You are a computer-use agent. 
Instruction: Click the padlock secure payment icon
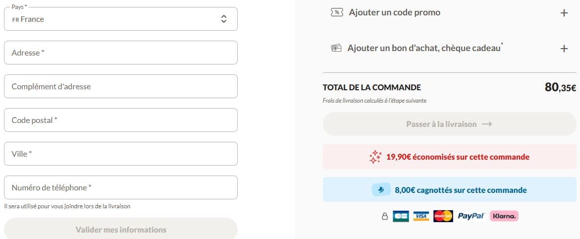pos(385,216)
